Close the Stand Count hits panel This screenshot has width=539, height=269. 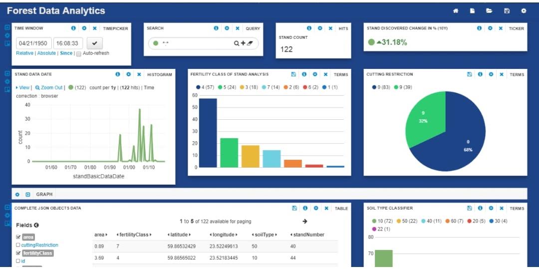pos(330,28)
